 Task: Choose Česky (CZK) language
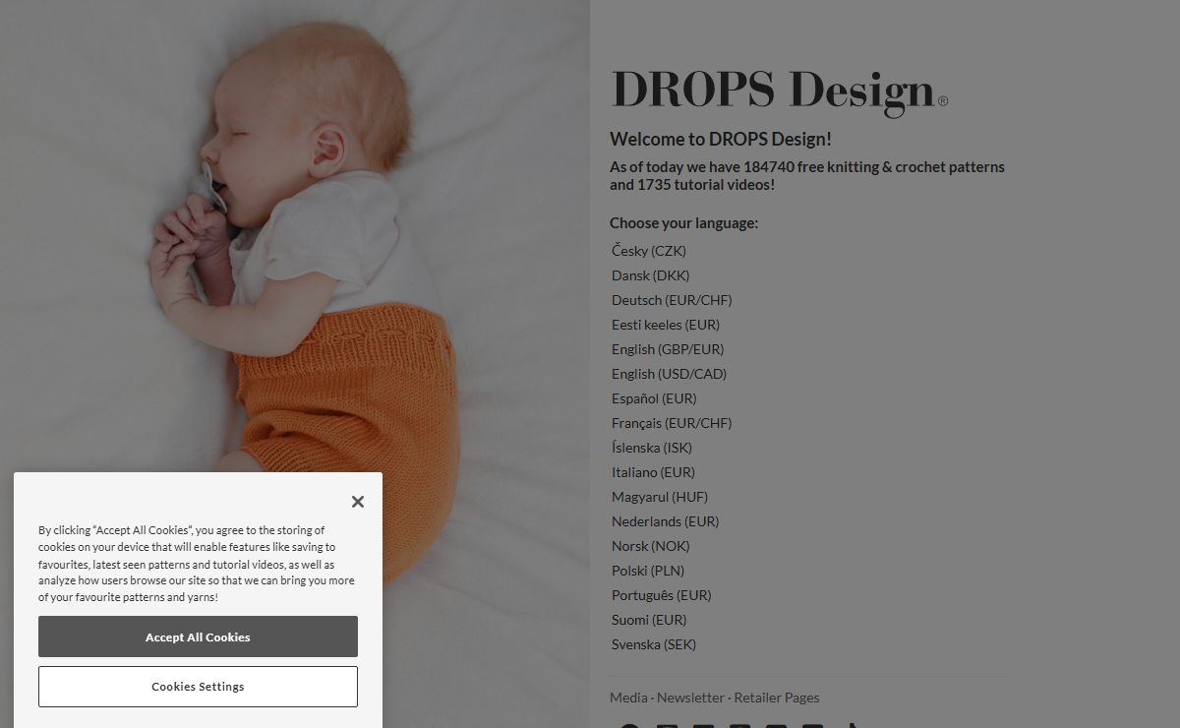(649, 251)
